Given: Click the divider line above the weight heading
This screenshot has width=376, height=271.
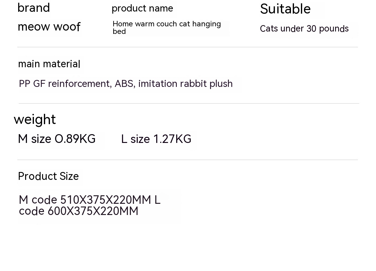Looking at the screenshot, I should (189, 103).
